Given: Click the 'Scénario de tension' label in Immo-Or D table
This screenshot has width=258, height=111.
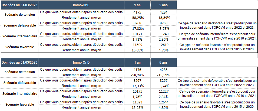Looking at the screenshot, I should pos(20,72).
